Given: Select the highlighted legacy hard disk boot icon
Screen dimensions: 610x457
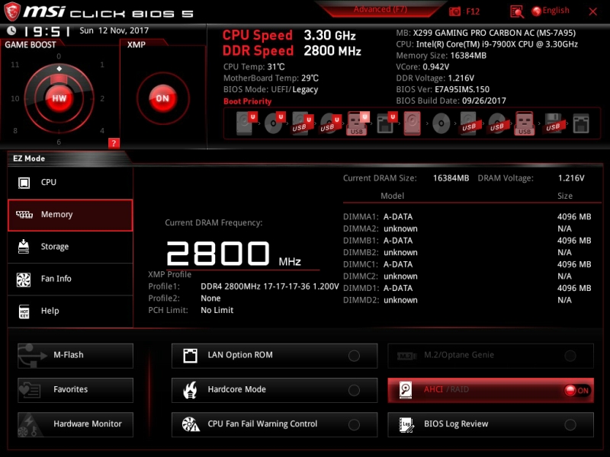Looking at the screenshot, I should click(x=413, y=123).
